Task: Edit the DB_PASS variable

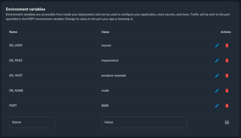Action: (217, 60)
